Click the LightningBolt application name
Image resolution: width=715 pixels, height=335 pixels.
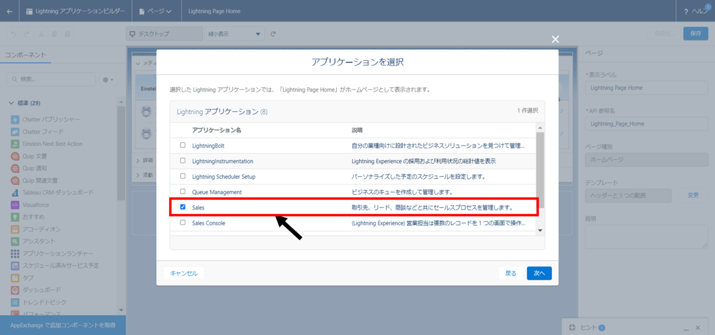point(208,145)
